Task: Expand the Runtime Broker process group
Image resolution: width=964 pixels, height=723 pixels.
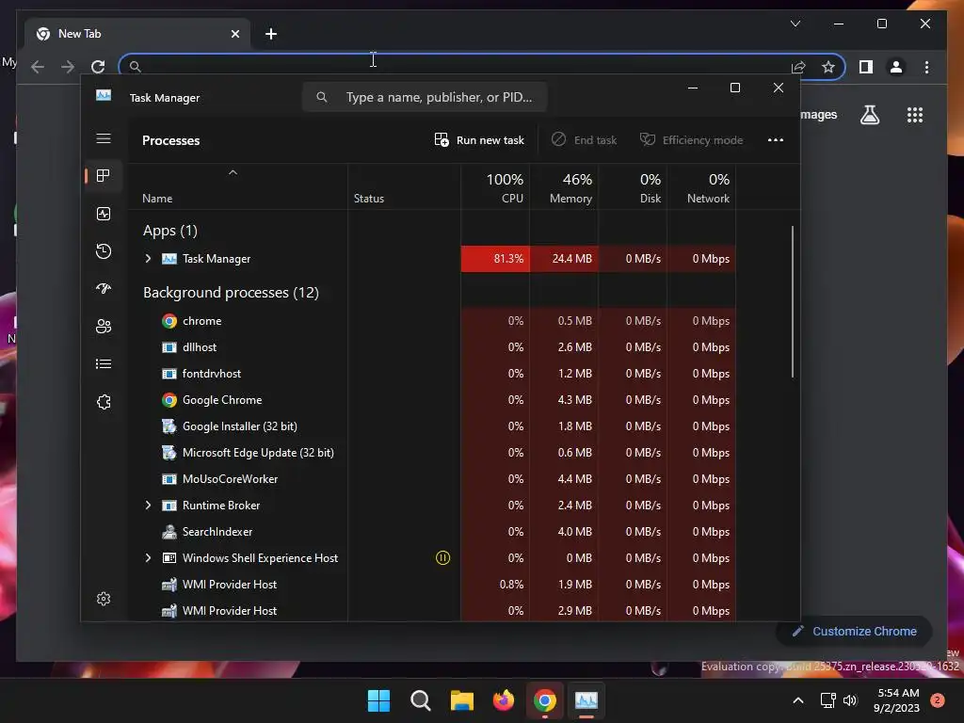Action: click(148, 506)
